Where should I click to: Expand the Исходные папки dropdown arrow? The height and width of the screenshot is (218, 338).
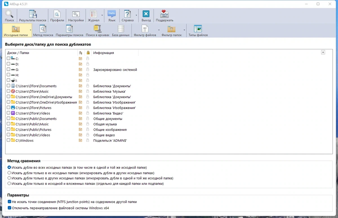pyautogui.click(x=30, y=30)
